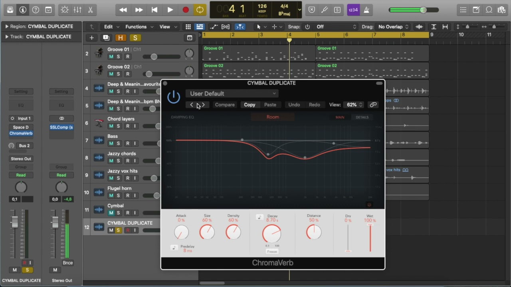Click the plugin Link chain icon

[x=373, y=105]
